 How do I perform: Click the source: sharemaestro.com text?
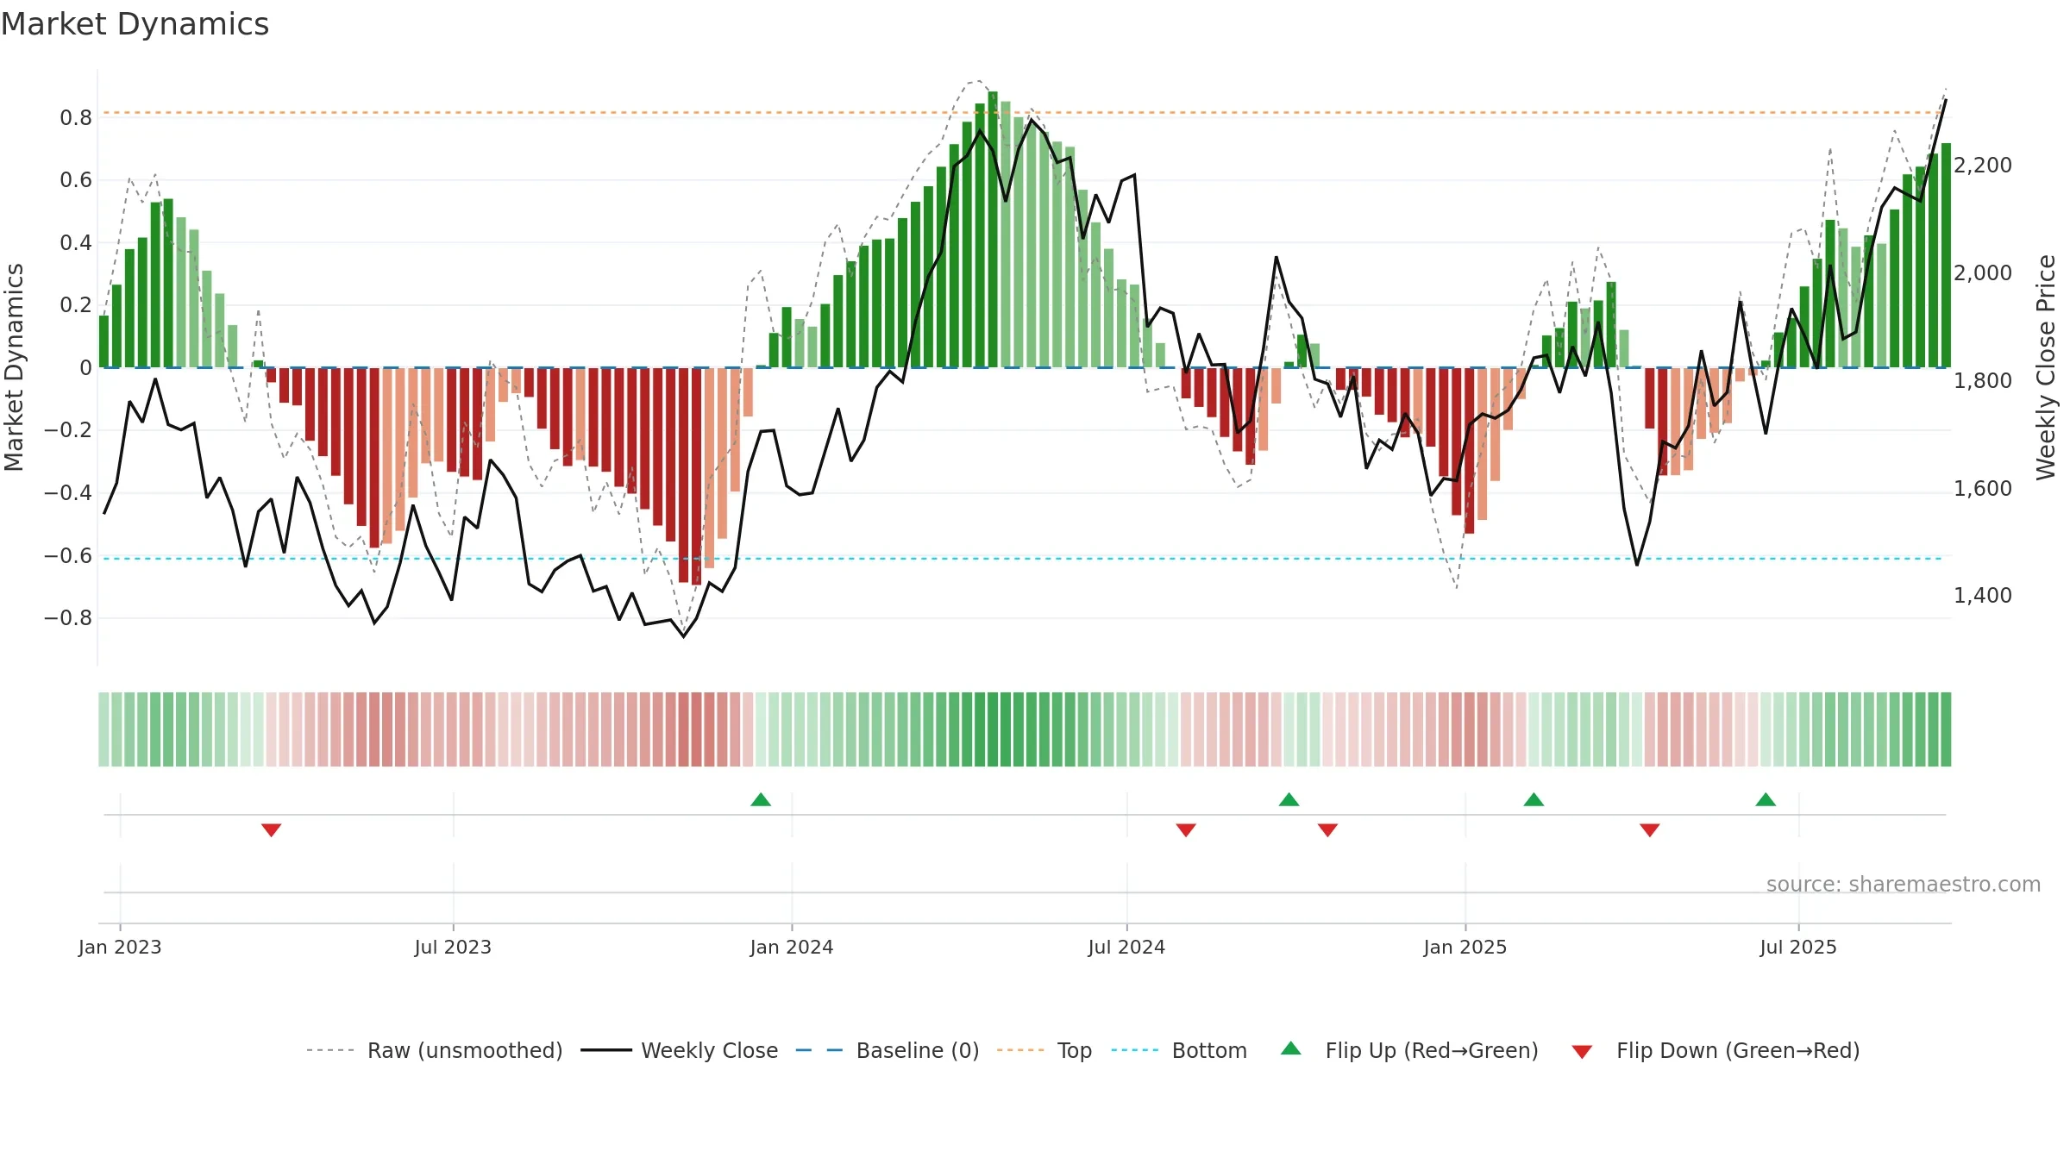pos(1904,885)
